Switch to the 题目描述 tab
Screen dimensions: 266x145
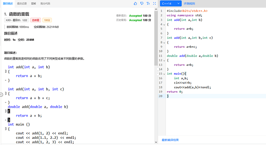click(x=8, y=3)
